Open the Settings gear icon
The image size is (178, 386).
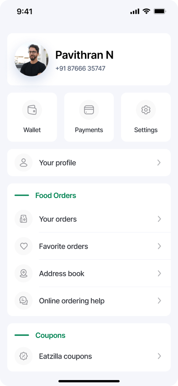pyautogui.click(x=146, y=110)
